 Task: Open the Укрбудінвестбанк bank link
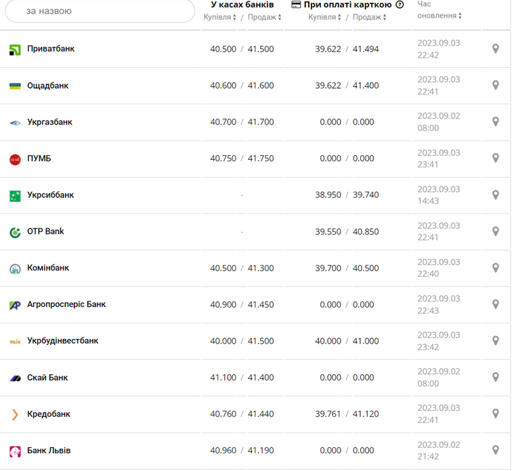click(x=62, y=341)
